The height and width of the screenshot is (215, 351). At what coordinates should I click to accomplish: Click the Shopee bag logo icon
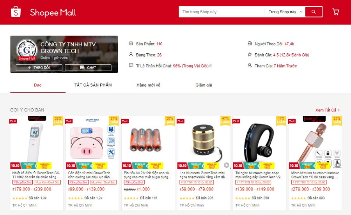[x=16, y=12]
